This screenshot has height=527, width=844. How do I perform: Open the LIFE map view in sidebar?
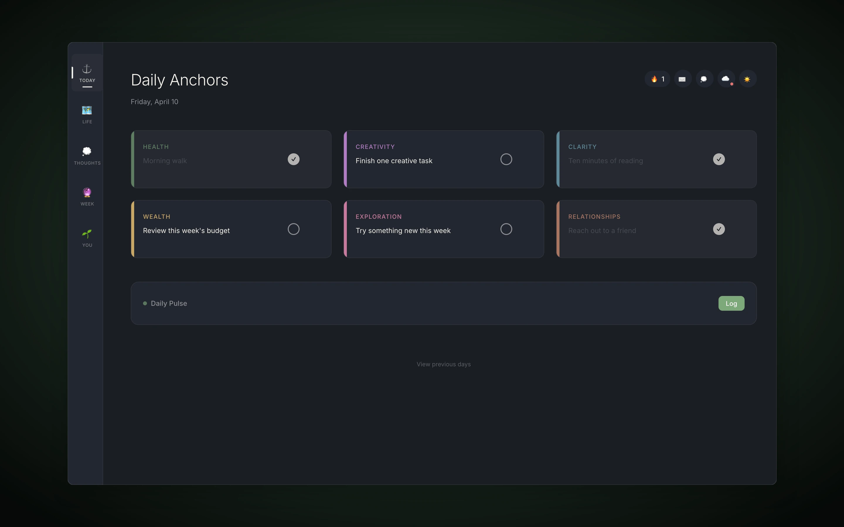(x=86, y=114)
